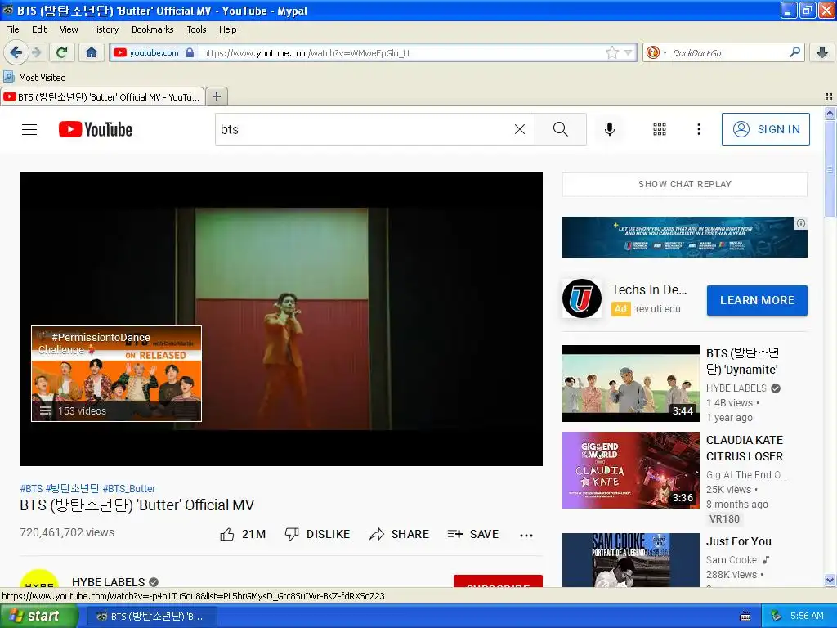Open the Edit menu
837x628 pixels.
point(39,29)
